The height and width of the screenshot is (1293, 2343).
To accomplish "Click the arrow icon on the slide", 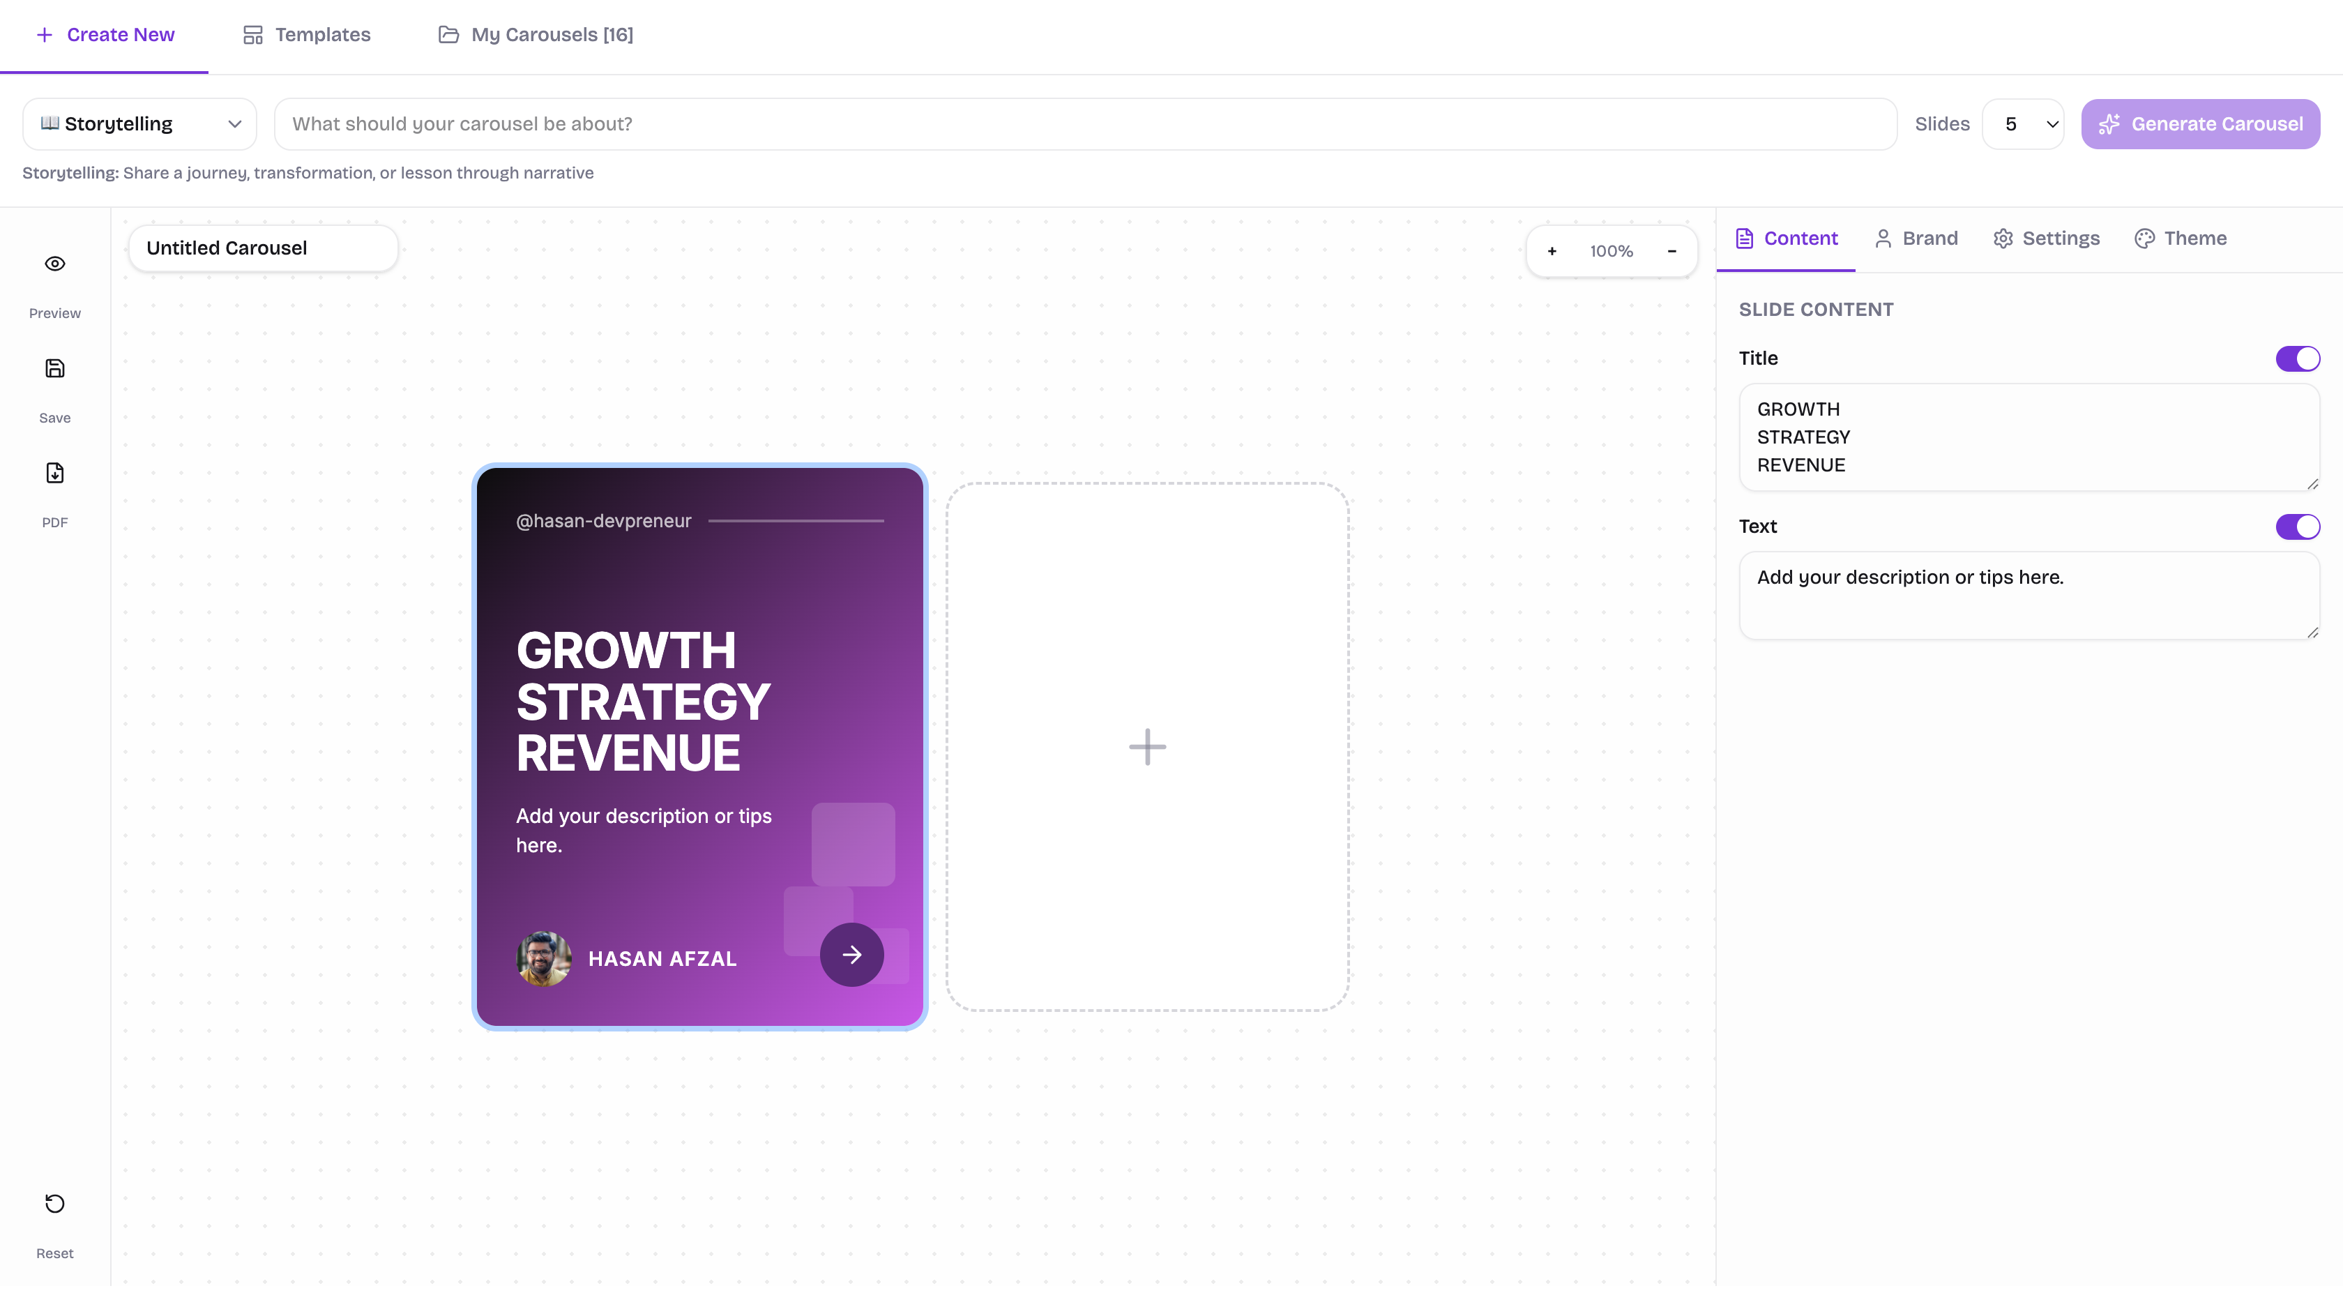I will [x=852, y=955].
